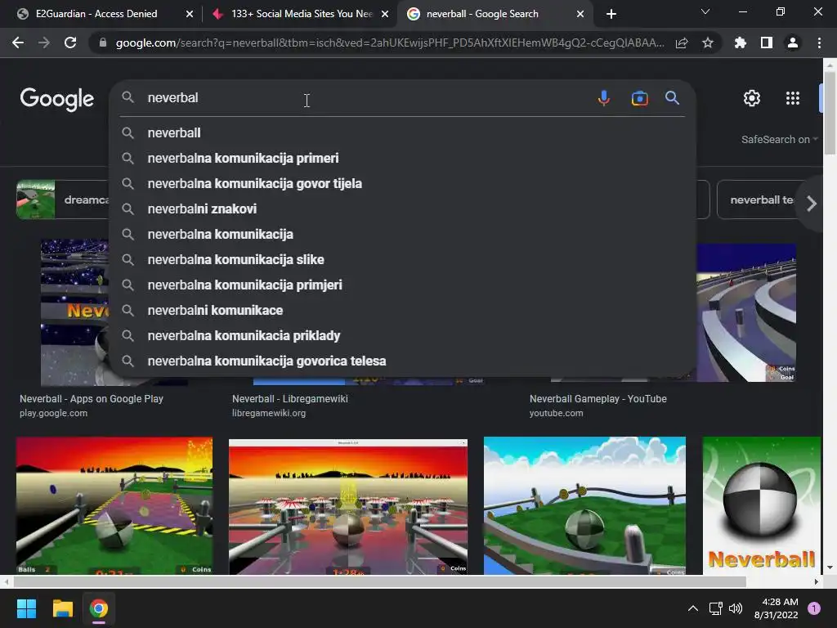Close the E2Guardian Access Denied tab
This screenshot has height=628, width=837.
pos(190,14)
